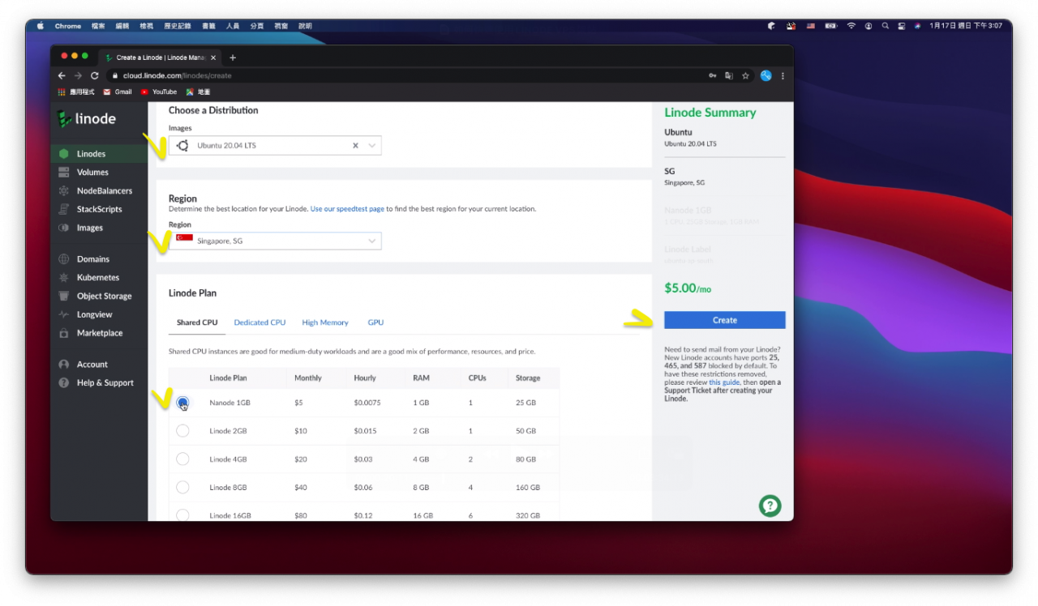Select the Nanode 1GB plan radio

click(x=182, y=403)
